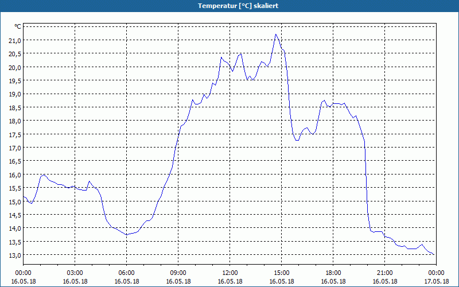
Task: Click the 18,5 y-axis label
Action: 15,108
